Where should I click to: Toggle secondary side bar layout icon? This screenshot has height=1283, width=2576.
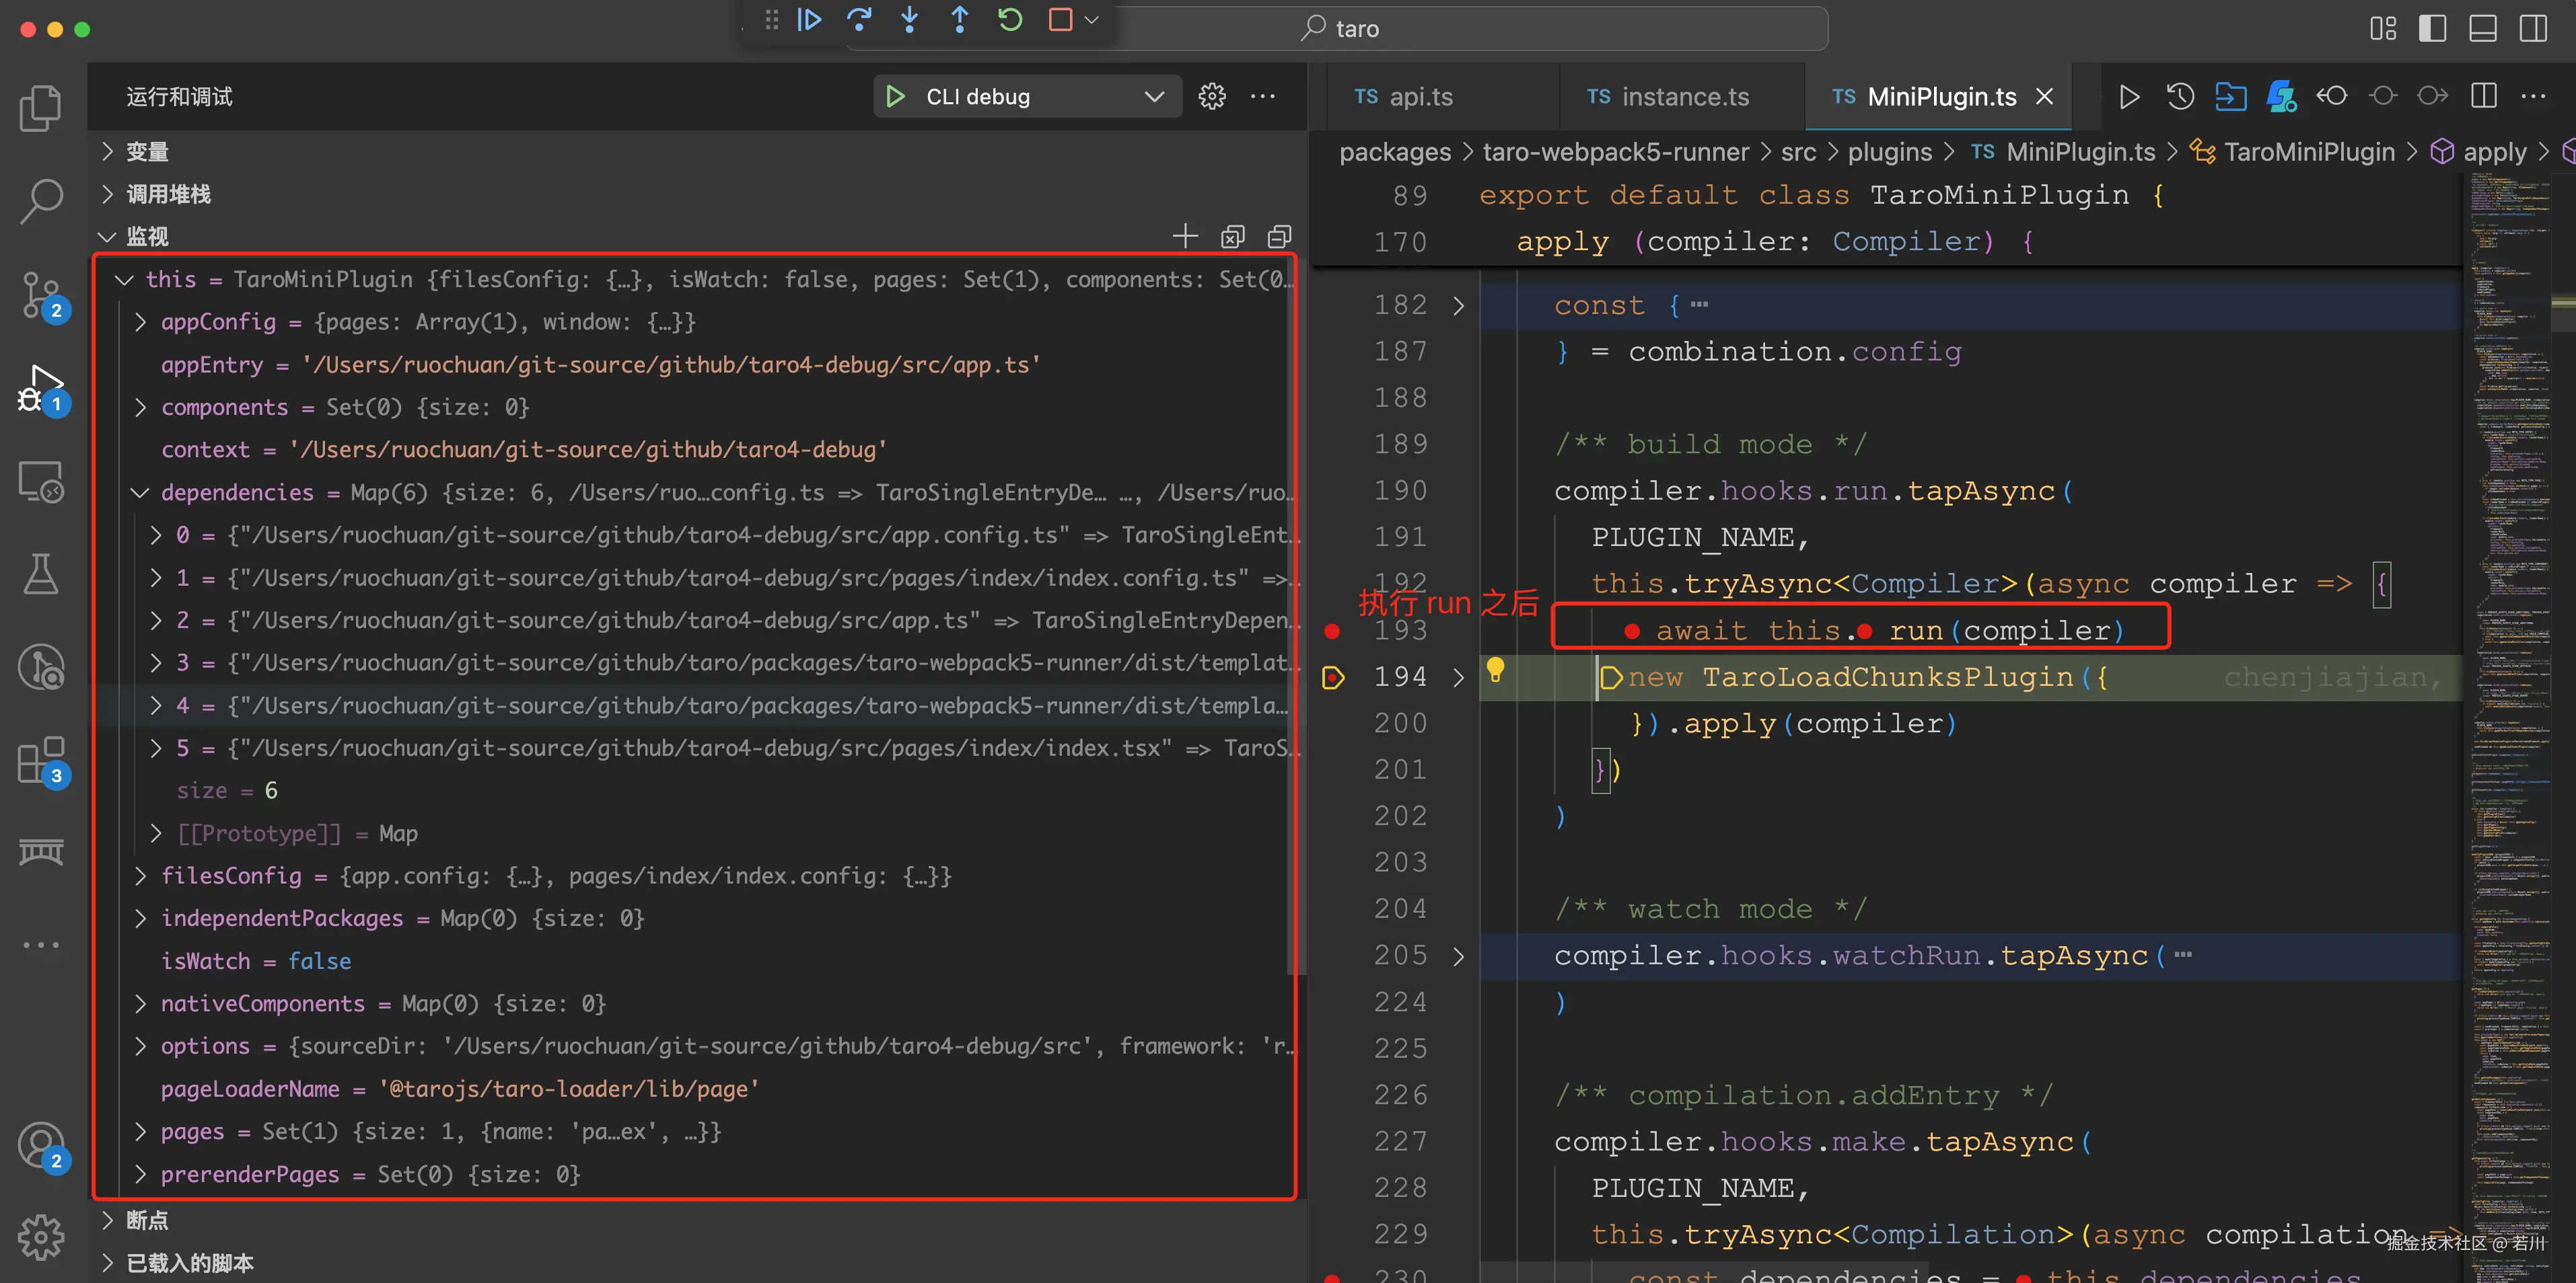coord(2534,29)
